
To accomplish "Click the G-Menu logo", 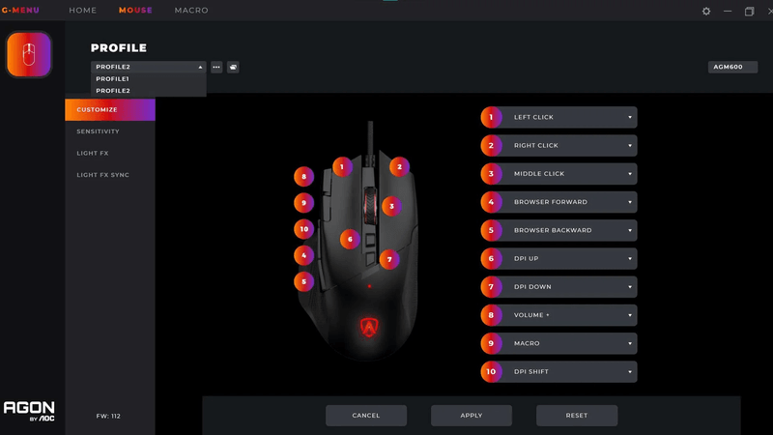I will [x=20, y=11].
